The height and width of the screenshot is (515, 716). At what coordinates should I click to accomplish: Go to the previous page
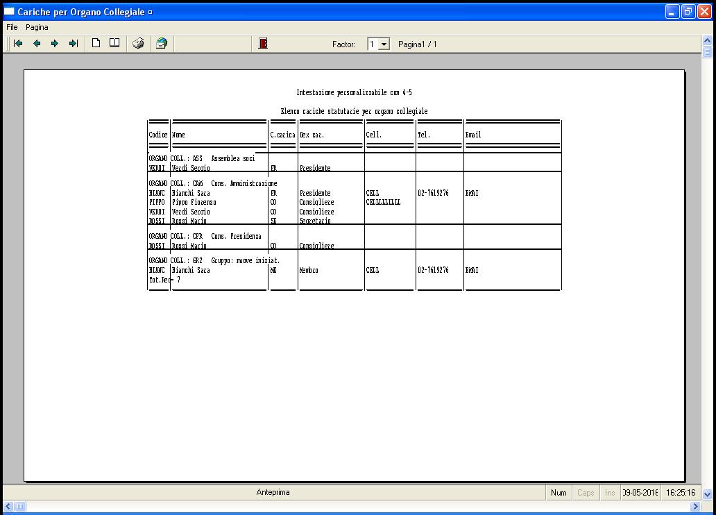[x=37, y=44]
